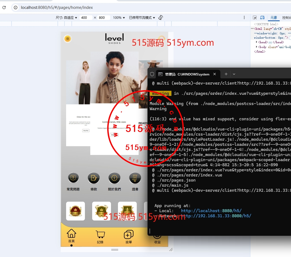Select the inspect element picker icon
The height and width of the screenshot is (257, 291).
255,17
